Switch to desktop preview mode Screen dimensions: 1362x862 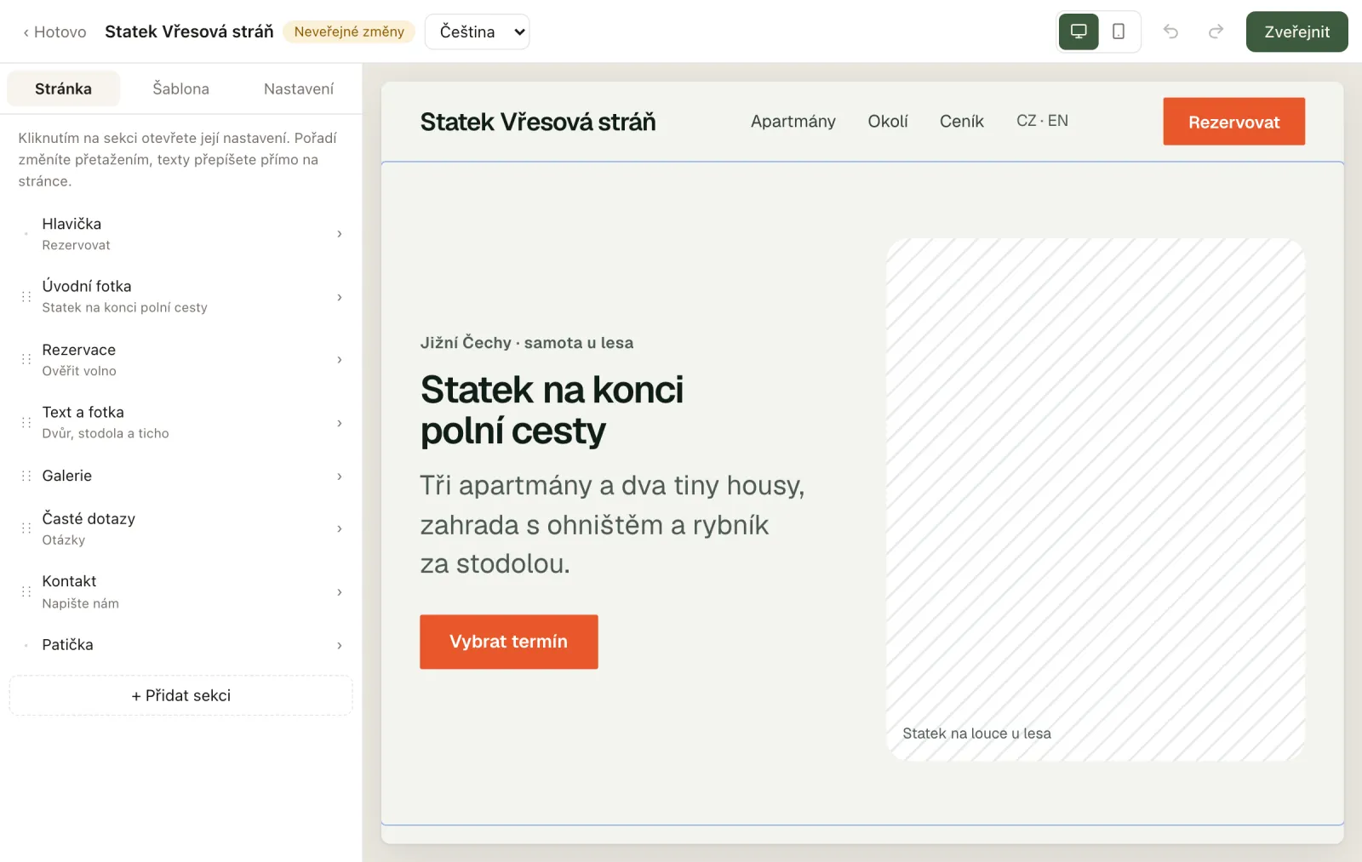point(1079,31)
